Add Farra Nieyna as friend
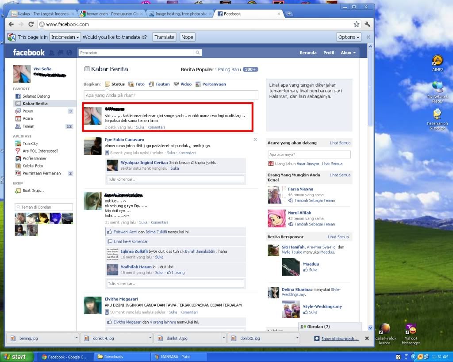Screen dimensions: 453x362 pyautogui.click(x=315, y=200)
